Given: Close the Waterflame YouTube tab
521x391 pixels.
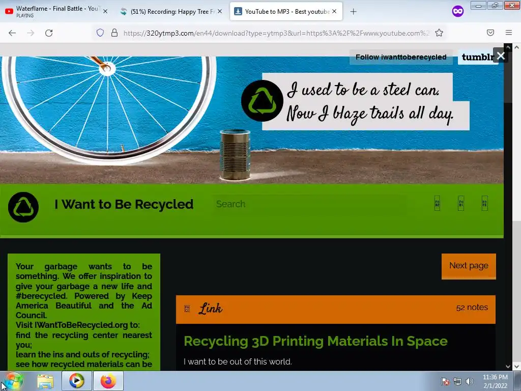Looking at the screenshot, I should (105, 11).
